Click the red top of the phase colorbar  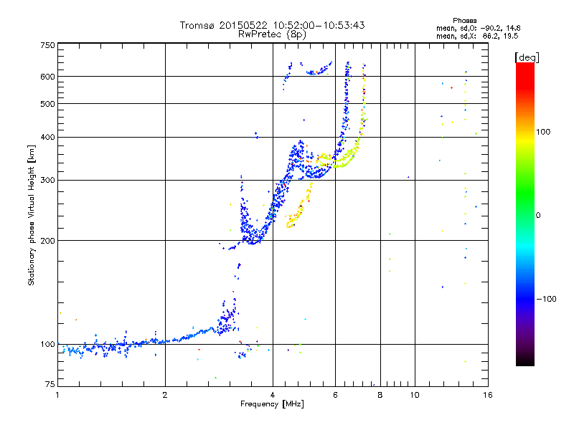click(525, 70)
